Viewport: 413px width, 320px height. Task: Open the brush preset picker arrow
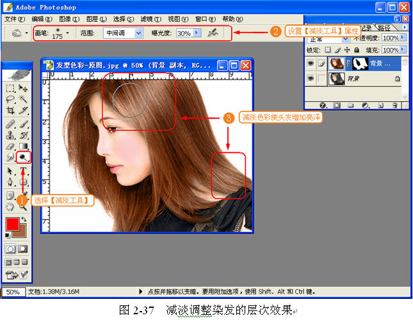coord(68,33)
